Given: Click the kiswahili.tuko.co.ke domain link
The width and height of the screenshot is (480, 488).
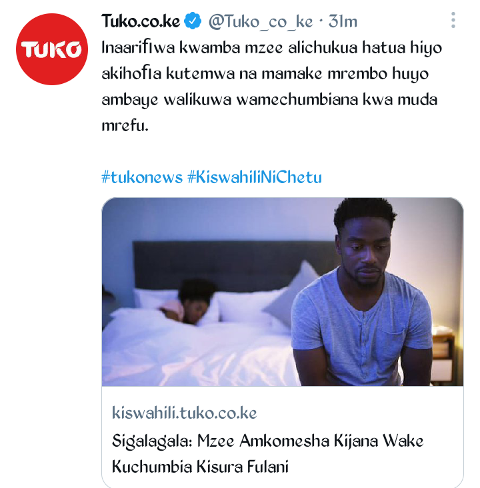Looking at the screenshot, I should pos(184,413).
